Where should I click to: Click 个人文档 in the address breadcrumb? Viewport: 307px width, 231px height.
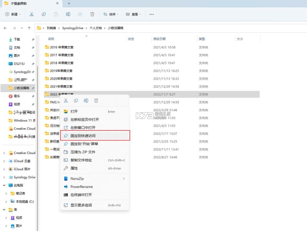96,28
